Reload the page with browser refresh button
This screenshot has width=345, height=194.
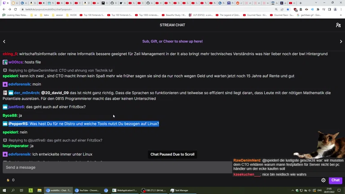pos(15,9)
